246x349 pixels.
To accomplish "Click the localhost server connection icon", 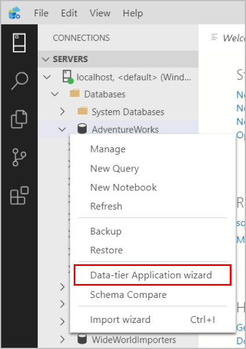I will (x=68, y=77).
